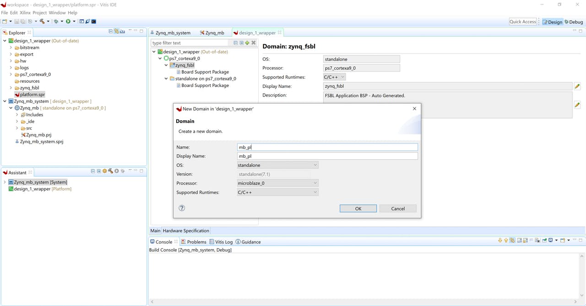The width and height of the screenshot is (586, 306).
Task: Switch to the Hardware Specification tab
Action: click(186, 231)
